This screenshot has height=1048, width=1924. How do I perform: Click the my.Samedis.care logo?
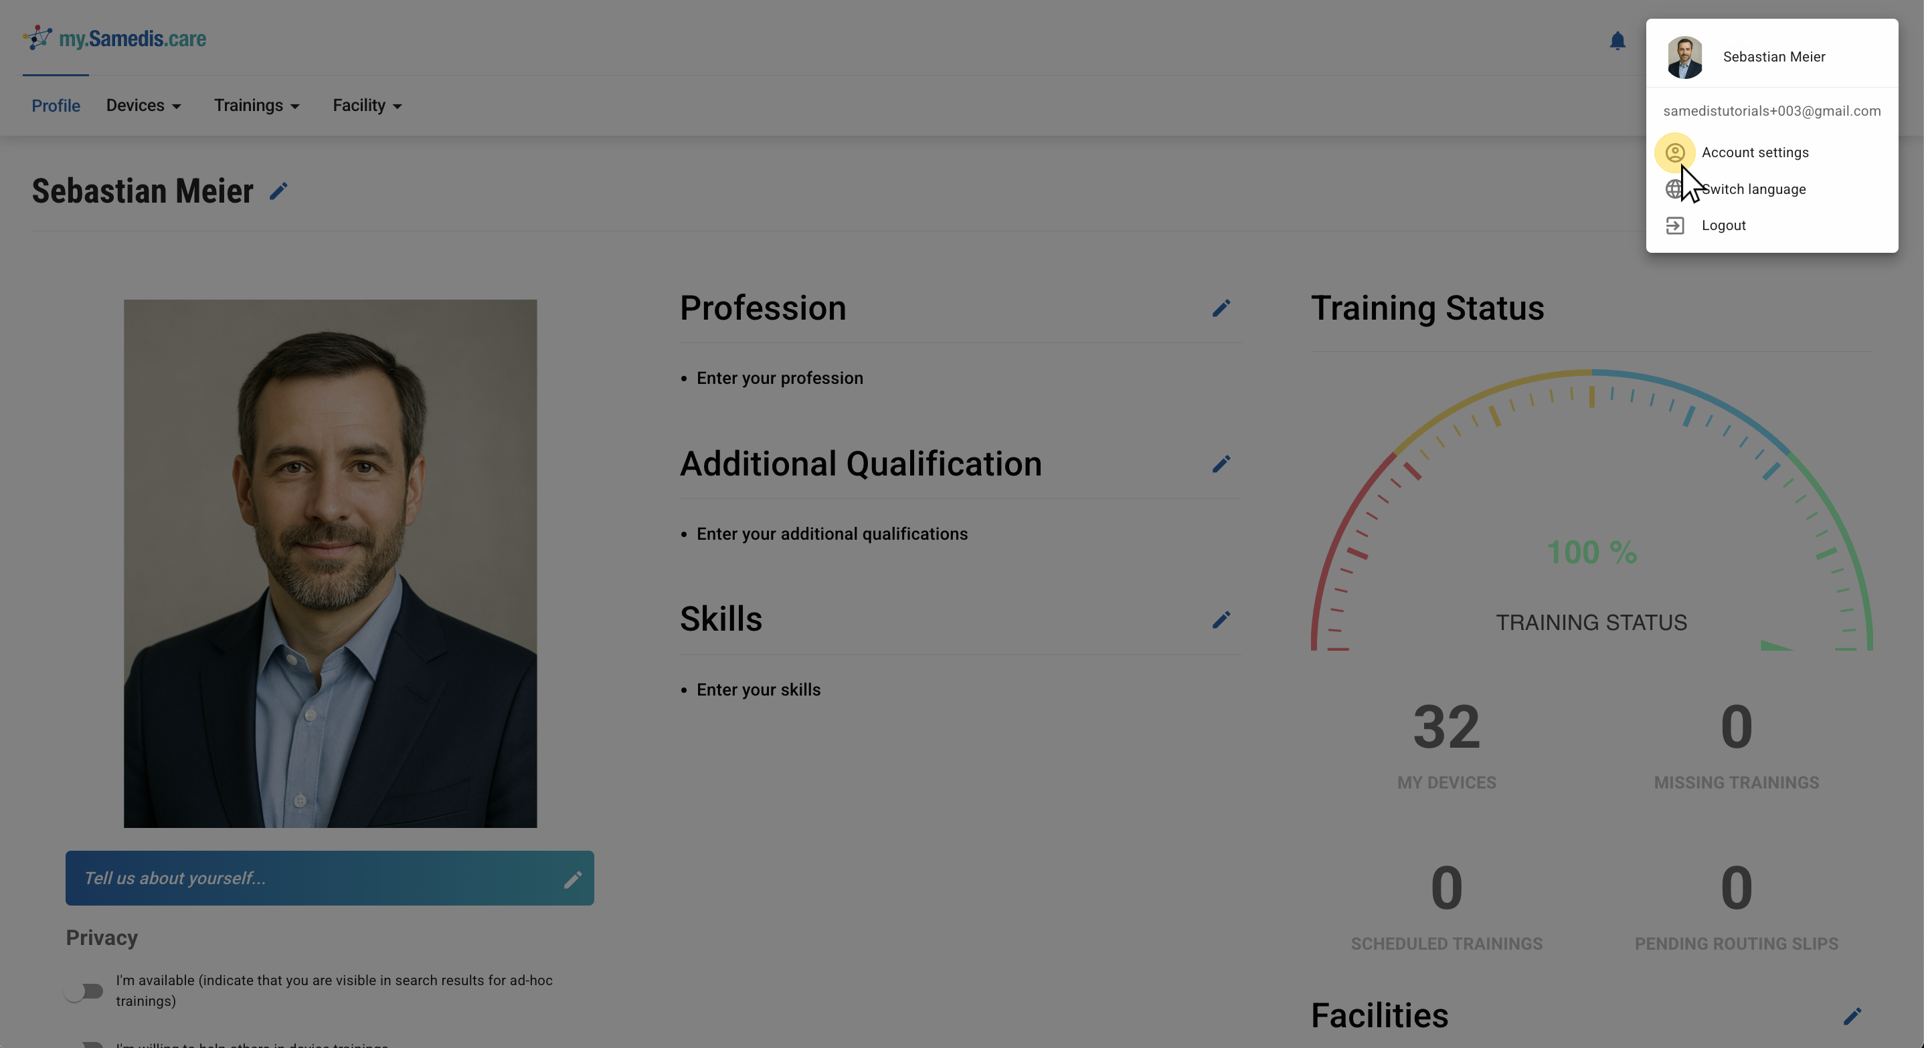point(116,38)
